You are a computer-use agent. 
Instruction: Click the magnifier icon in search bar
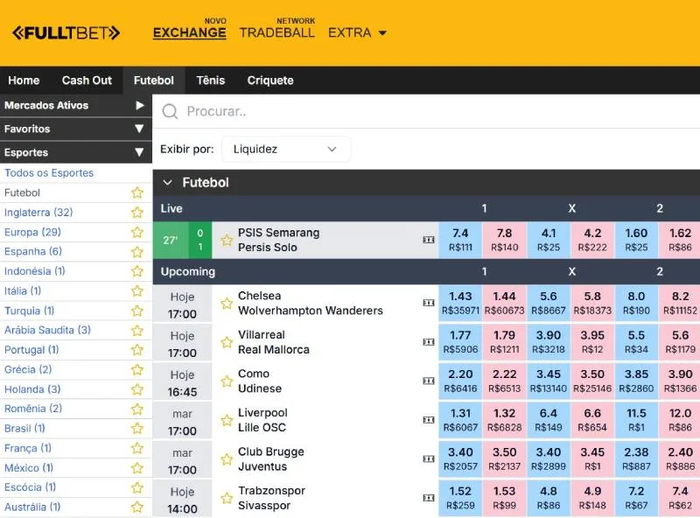coord(169,112)
